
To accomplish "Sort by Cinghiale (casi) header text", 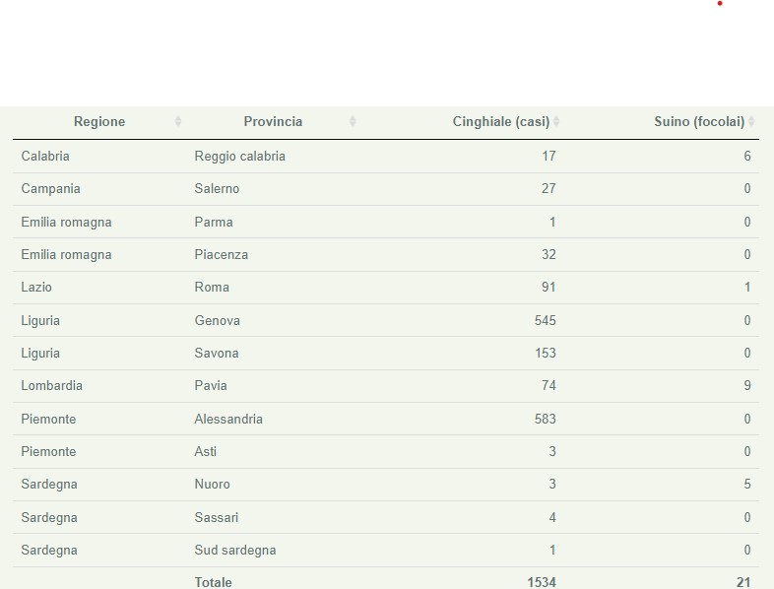I will (x=500, y=122).
